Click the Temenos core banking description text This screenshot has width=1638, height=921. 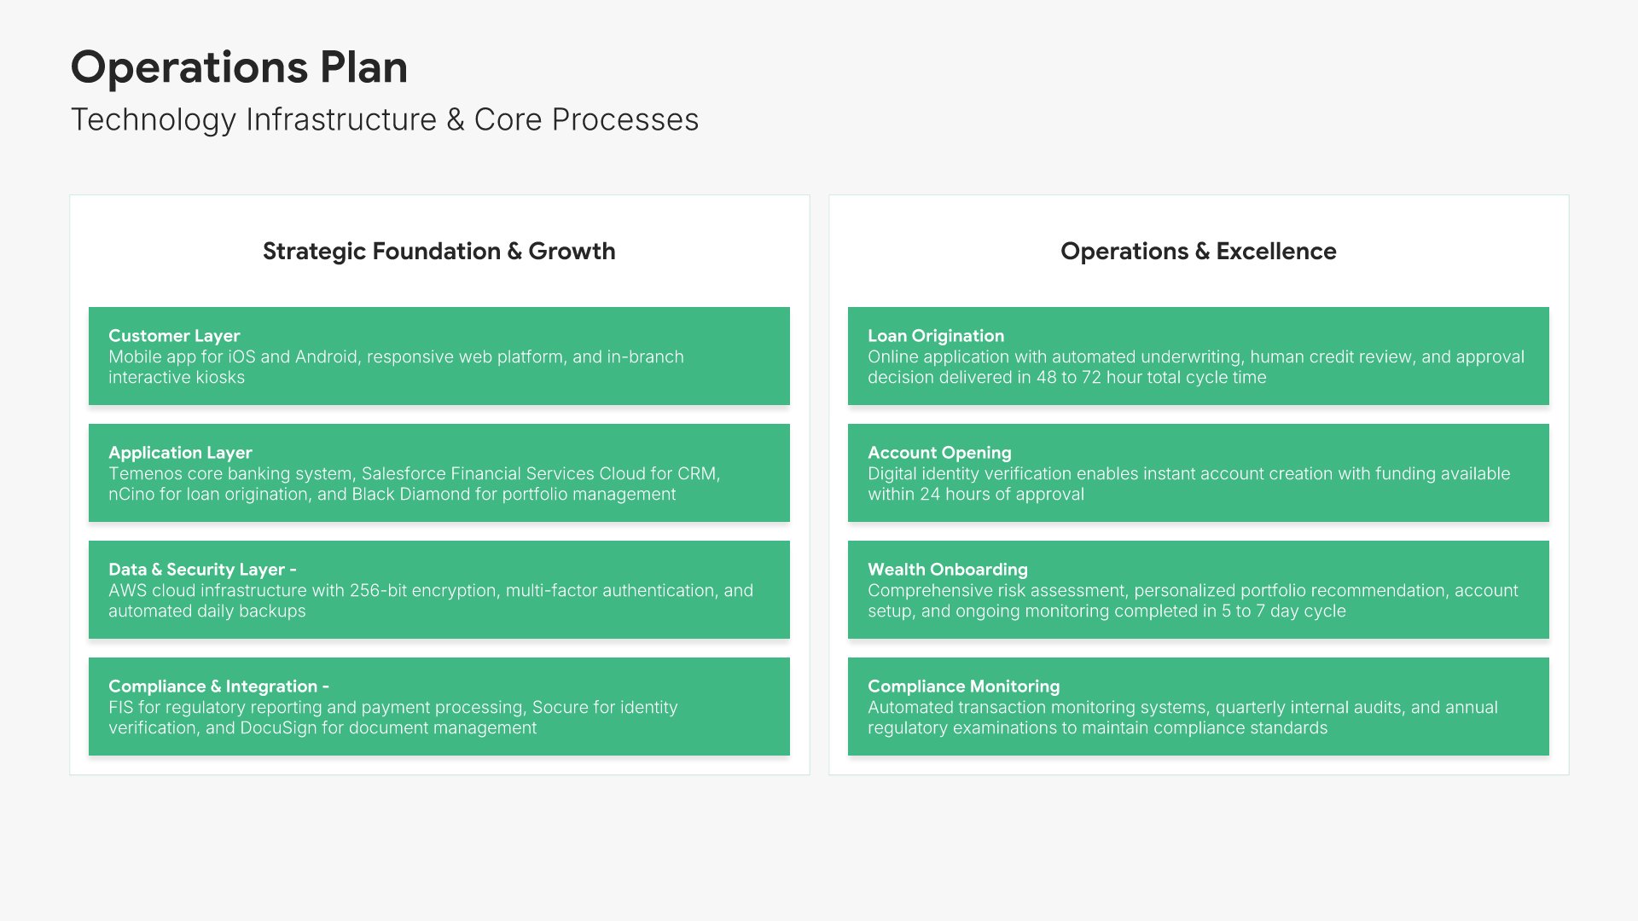pos(414,484)
